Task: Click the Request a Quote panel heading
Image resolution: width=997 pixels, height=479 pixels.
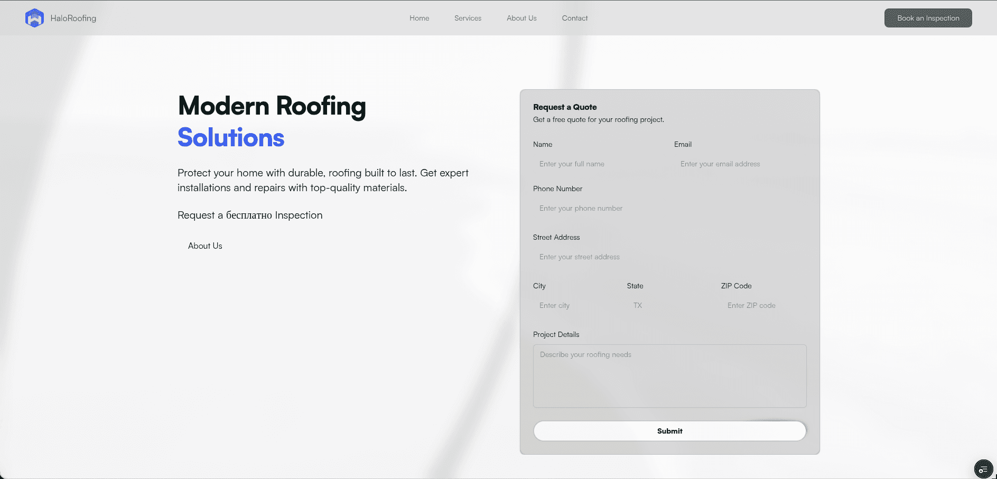Action: [565, 107]
